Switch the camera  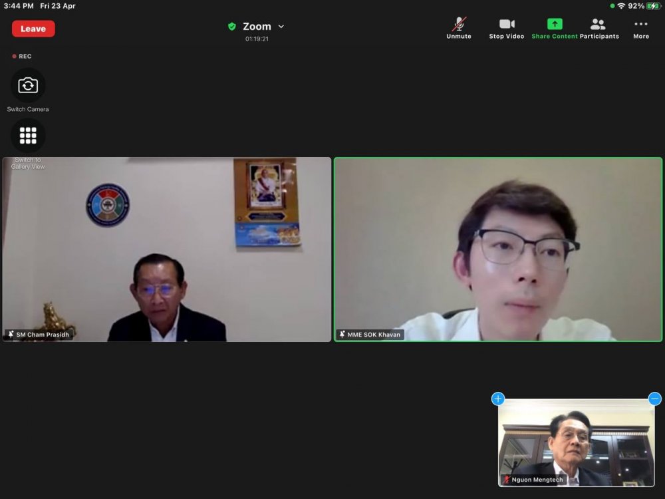pyautogui.click(x=28, y=86)
